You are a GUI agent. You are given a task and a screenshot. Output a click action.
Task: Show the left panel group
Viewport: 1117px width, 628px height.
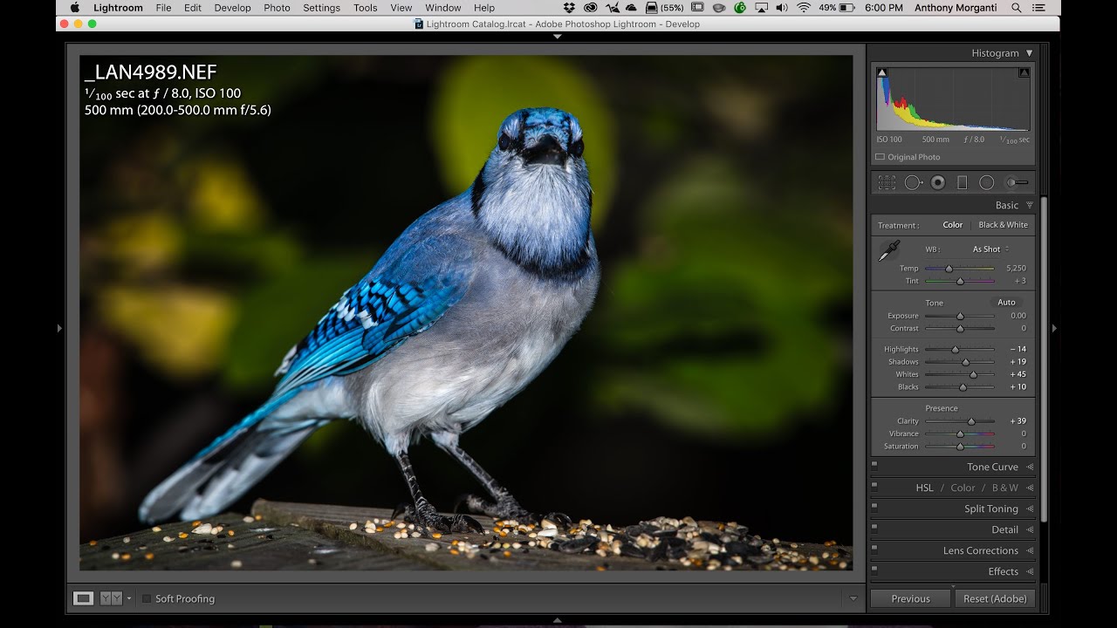click(x=59, y=328)
